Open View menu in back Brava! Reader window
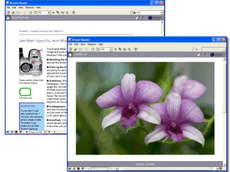 click(21, 7)
